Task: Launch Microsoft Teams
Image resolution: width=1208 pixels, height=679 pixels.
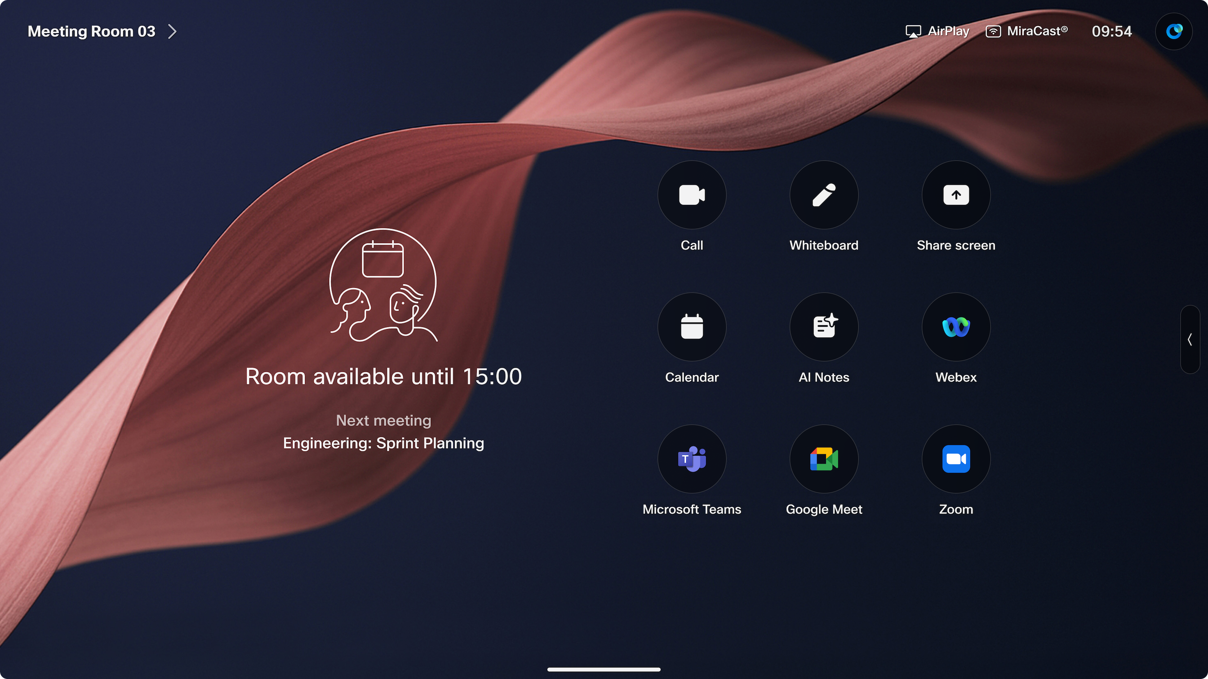Action: (692, 459)
